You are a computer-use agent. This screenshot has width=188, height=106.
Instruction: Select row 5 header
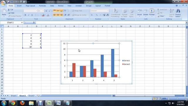click(x=2, y=41)
